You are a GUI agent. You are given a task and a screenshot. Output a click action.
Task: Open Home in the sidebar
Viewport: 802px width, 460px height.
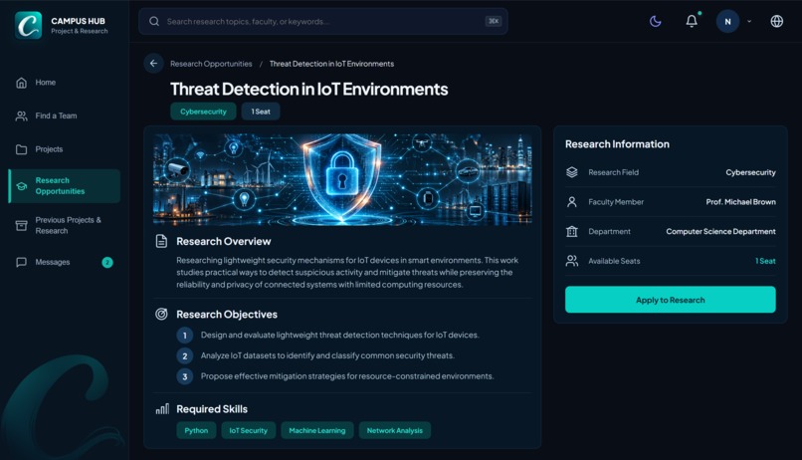point(65,83)
